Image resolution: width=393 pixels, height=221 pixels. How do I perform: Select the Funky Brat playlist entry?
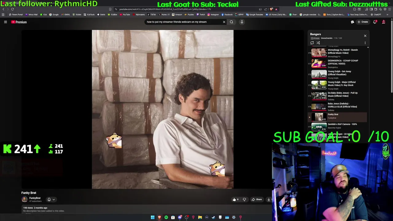click(338, 117)
